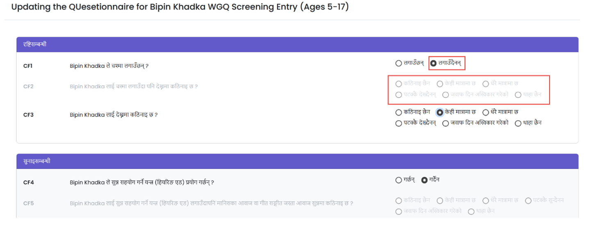Click the CF3 question text label
The height and width of the screenshot is (230, 589).
point(114,115)
